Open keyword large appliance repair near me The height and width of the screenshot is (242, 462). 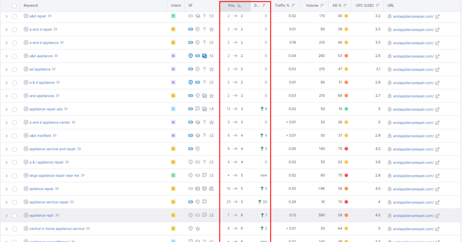click(x=54, y=175)
